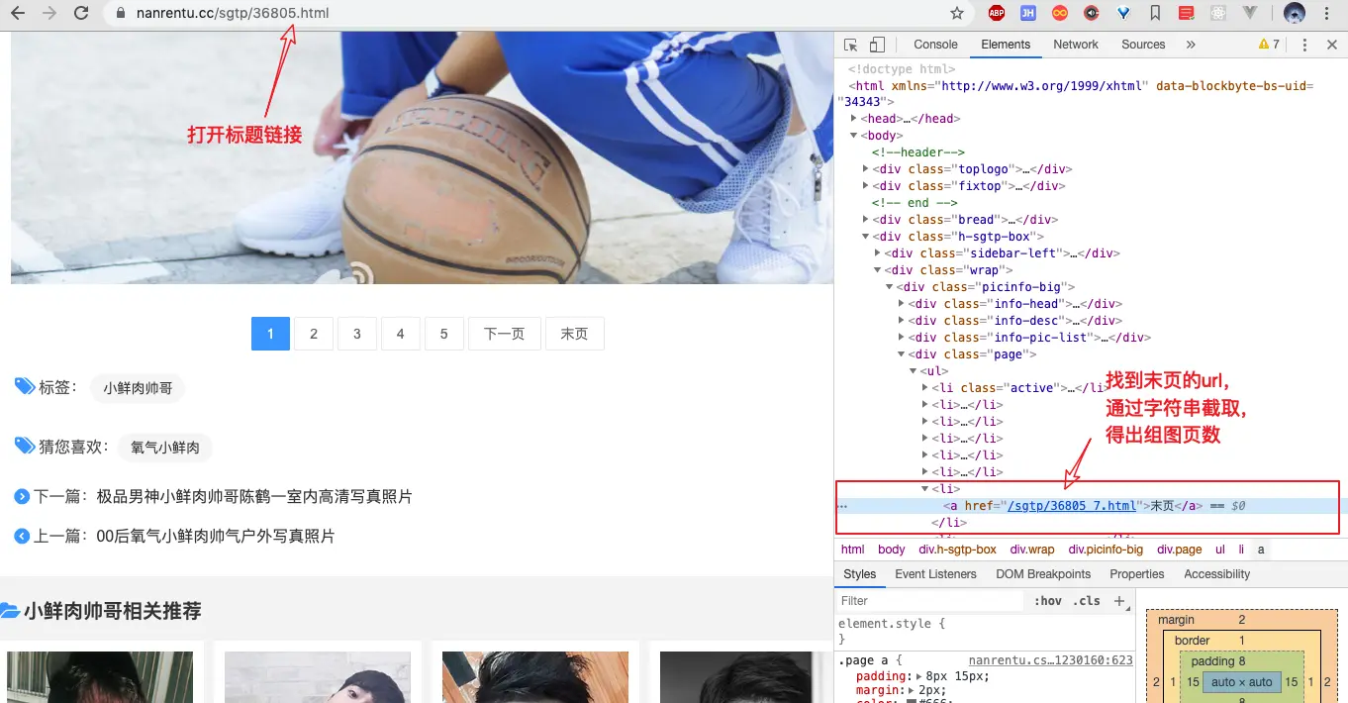Open the DOM Breakpoints tab
1348x703 pixels.
tap(1043, 574)
